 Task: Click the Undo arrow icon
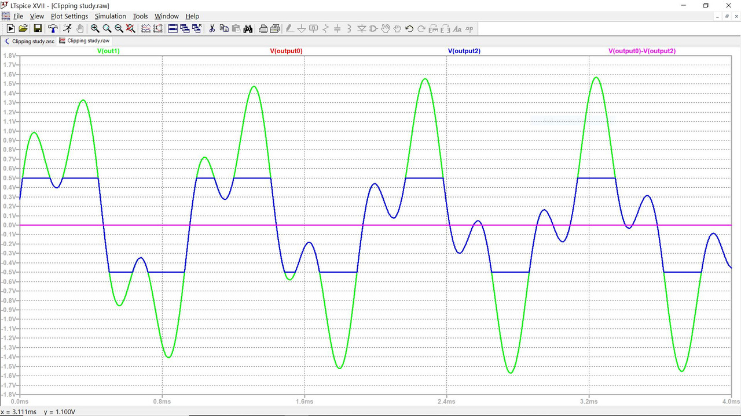coord(409,28)
